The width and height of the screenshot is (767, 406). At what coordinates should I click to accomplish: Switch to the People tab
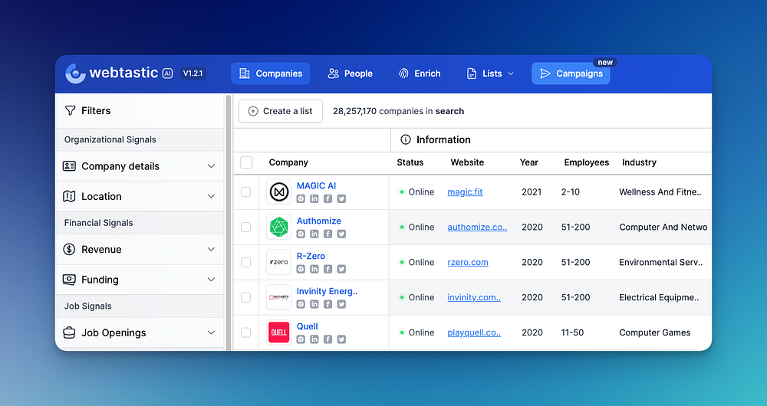(x=351, y=74)
